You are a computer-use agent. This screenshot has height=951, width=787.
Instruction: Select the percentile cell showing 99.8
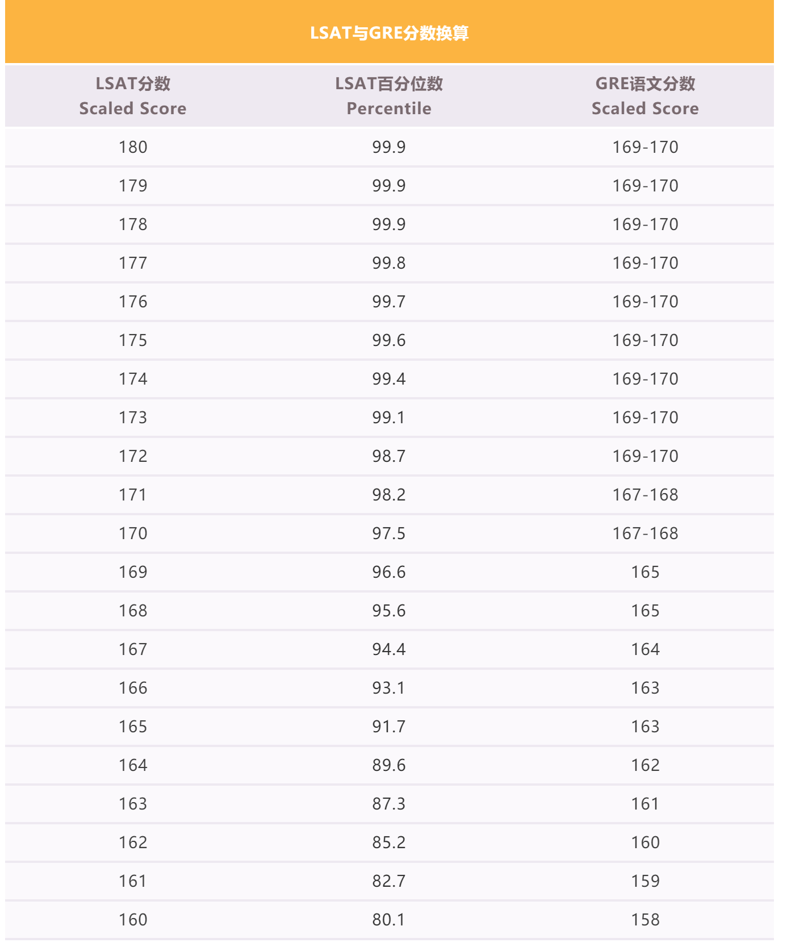pos(389,263)
